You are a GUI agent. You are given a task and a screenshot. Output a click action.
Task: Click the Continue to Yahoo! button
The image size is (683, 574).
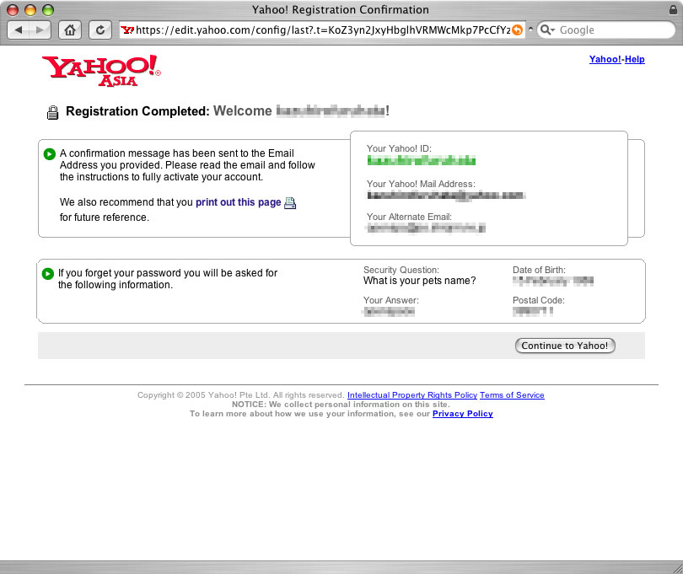click(x=565, y=346)
